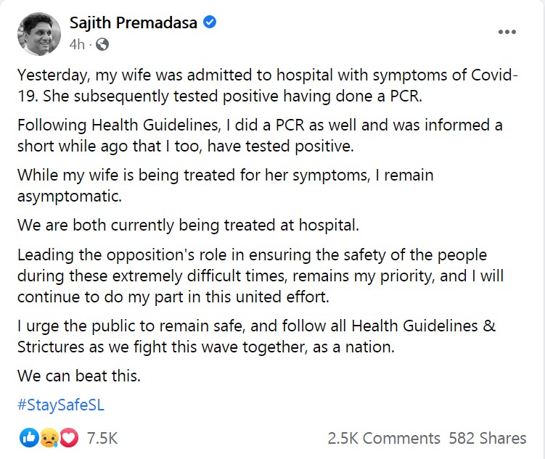
Task: Show the 7.5K reactions list
Action: click(102, 438)
